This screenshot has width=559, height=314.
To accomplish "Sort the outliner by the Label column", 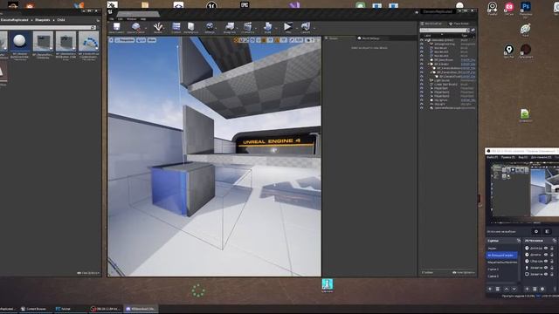I will (x=427, y=36).
